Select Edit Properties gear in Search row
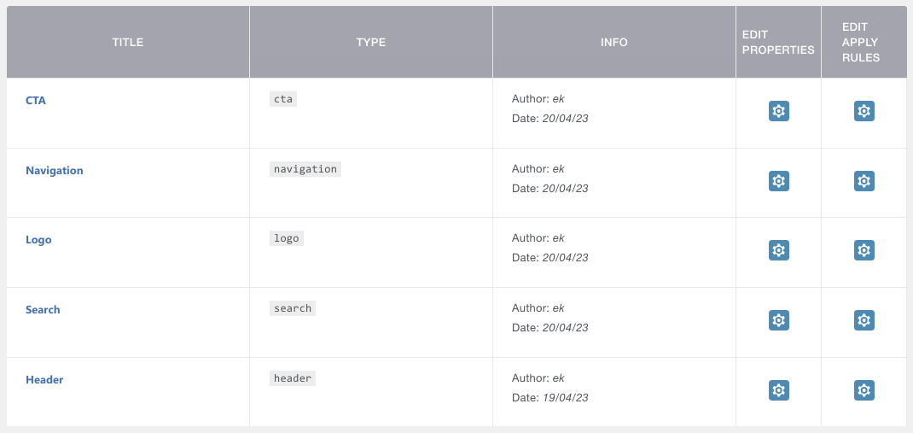The image size is (913, 433). 778,320
